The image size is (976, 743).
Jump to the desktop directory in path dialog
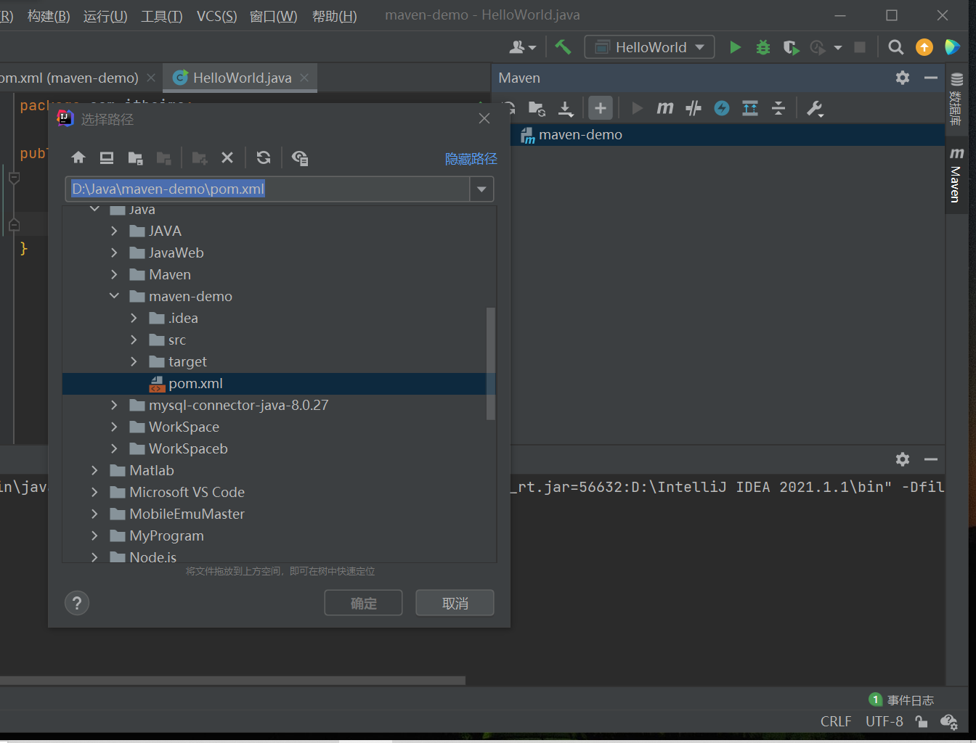(x=107, y=157)
